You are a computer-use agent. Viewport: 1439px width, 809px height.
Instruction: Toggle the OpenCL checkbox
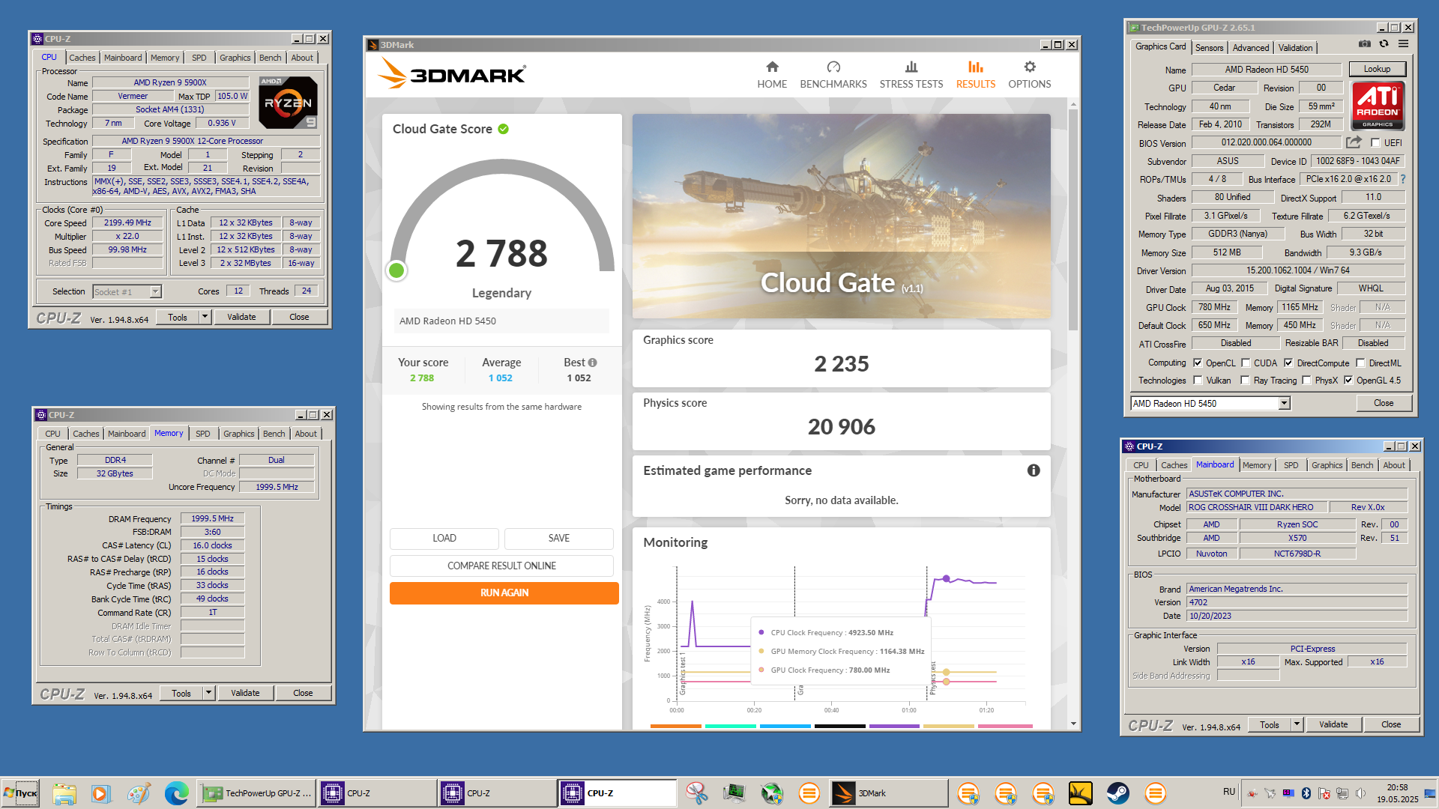click(x=1198, y=363)
